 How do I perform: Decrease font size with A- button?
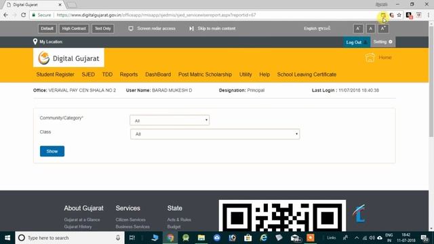pyautogui.click(x=358, y=28)
